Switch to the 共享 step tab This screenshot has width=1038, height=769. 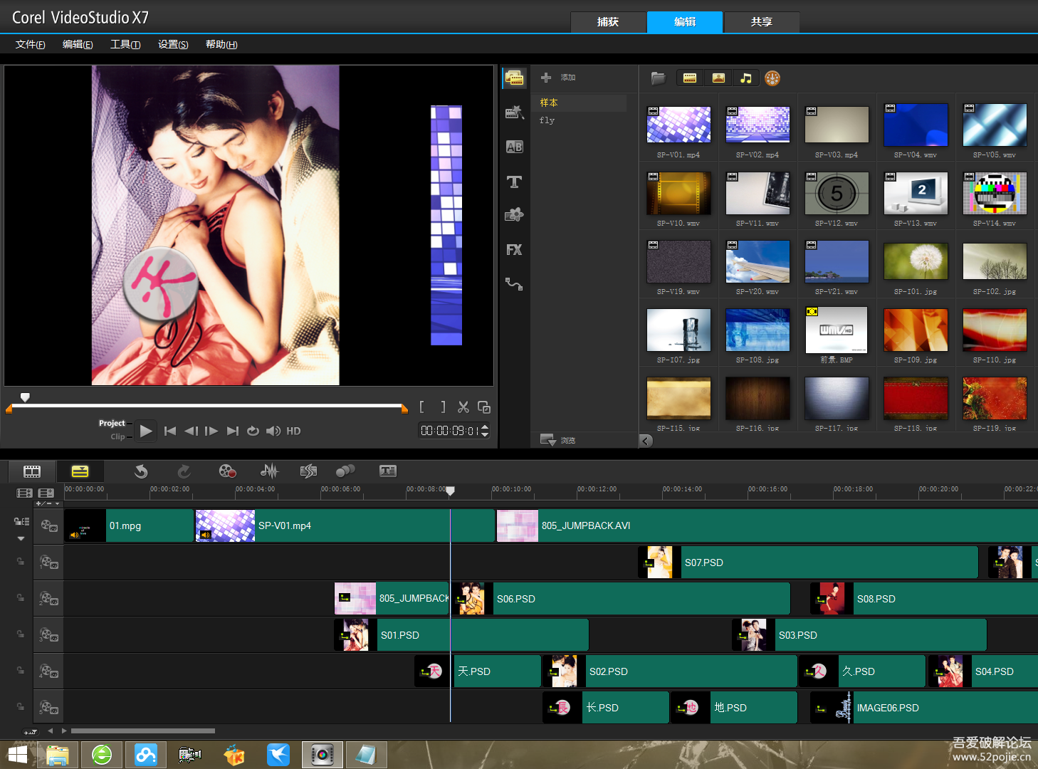pyautogui.click(x=762, y=22)
